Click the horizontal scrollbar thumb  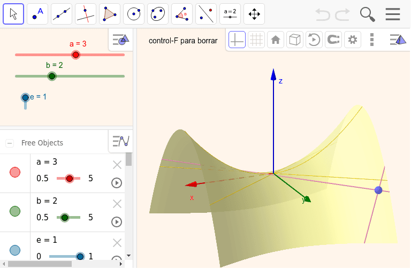(40, 264)
